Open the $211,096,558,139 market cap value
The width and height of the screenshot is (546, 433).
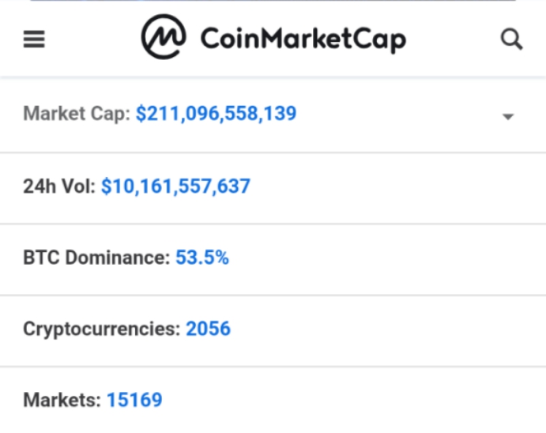pyautogui.click(x=217, y=114)
